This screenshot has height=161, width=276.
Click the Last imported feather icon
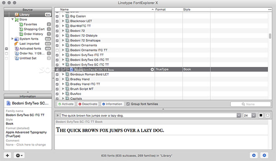pos(16,43)
